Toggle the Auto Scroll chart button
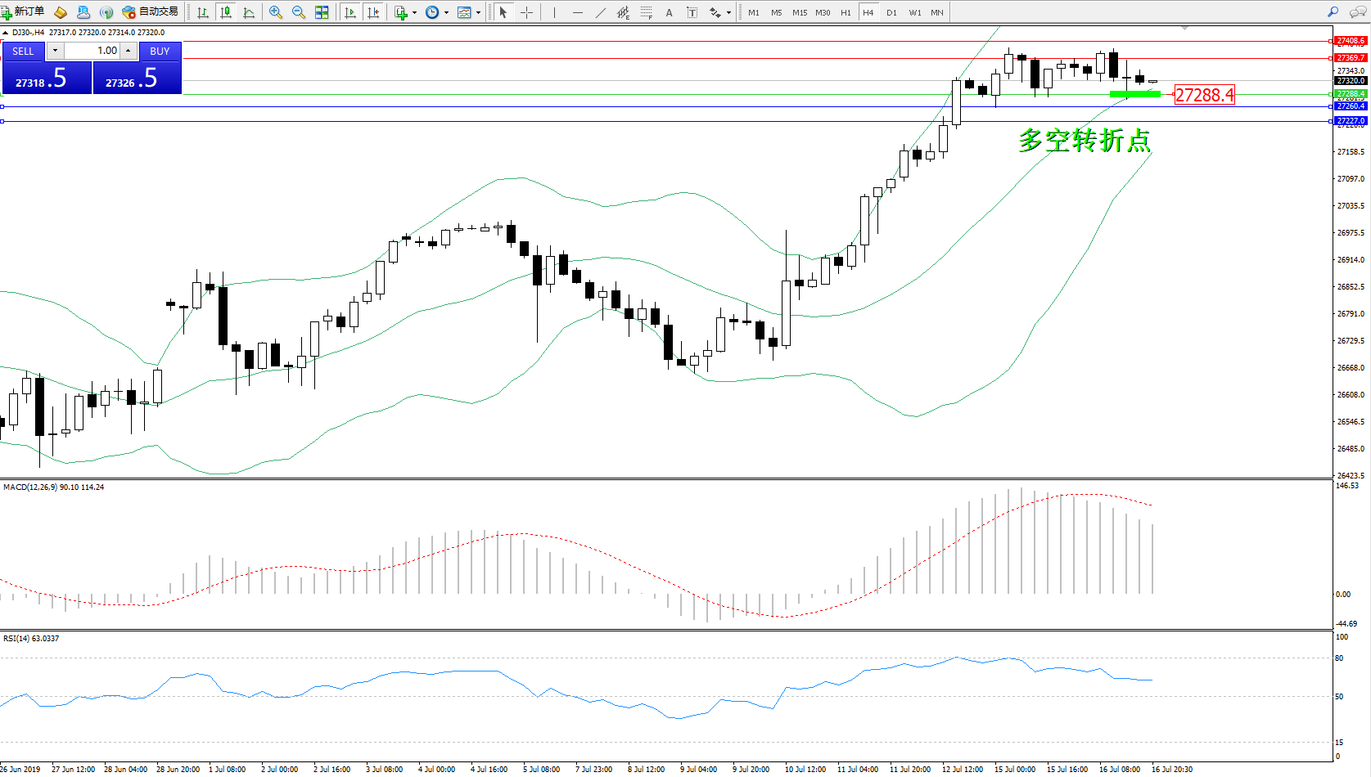The height and width of the screenshot is (777, 1371). click(x=350, y=12)
